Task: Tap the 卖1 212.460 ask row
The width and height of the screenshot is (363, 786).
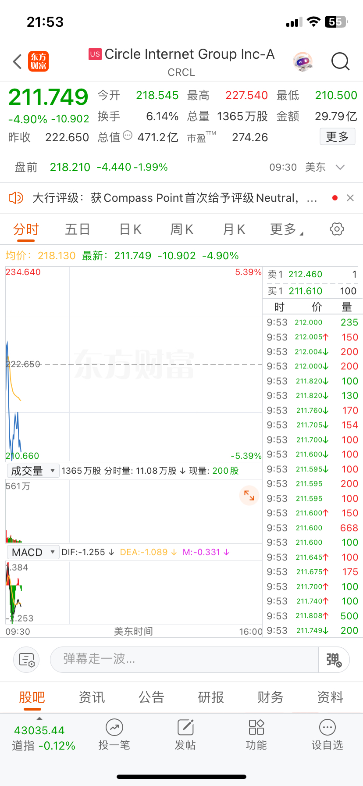Action: click(x=312, y=275)
